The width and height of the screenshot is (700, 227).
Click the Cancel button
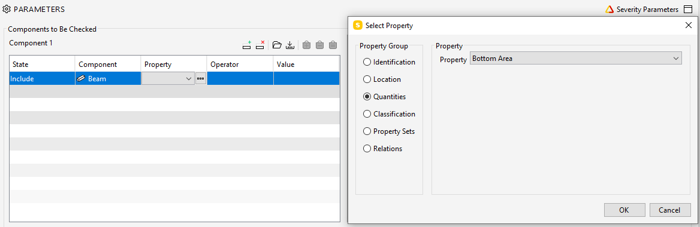click(x=669, y=210)
